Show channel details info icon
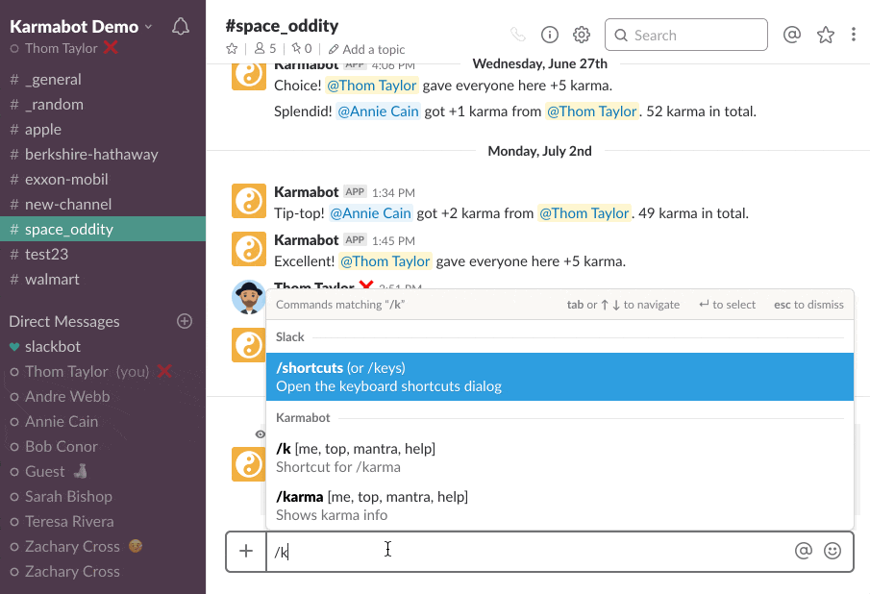This screenshot has width=870, height=594. tap(550, 36)
